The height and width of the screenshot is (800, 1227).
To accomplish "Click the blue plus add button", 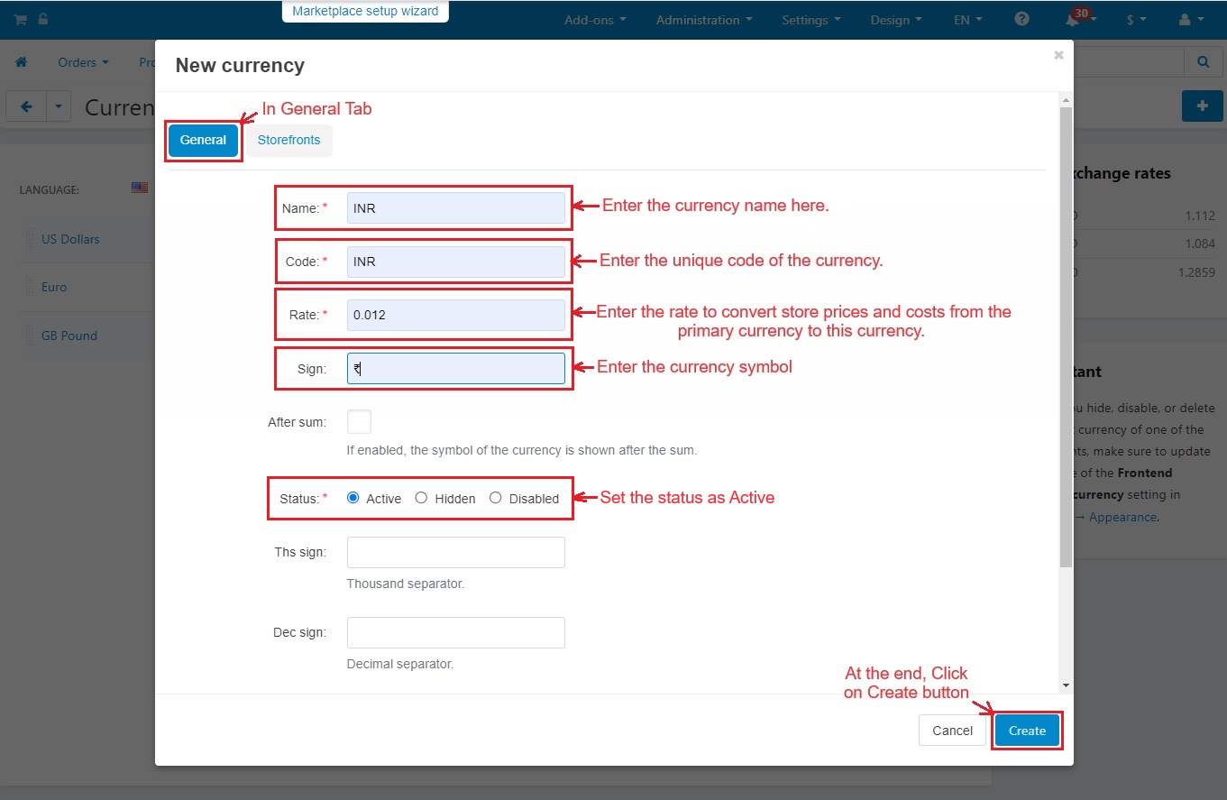I will pos(1202,106).
